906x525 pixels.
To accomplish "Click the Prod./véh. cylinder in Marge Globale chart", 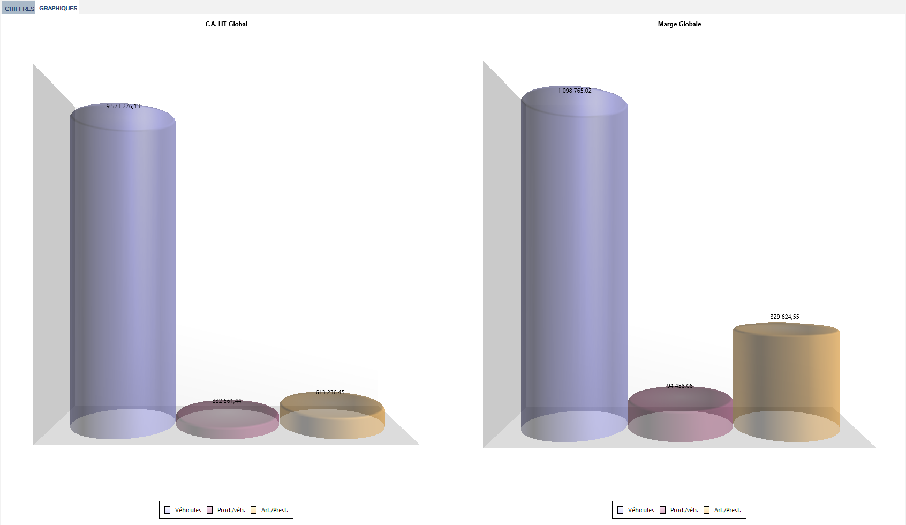I will [680, 414].
